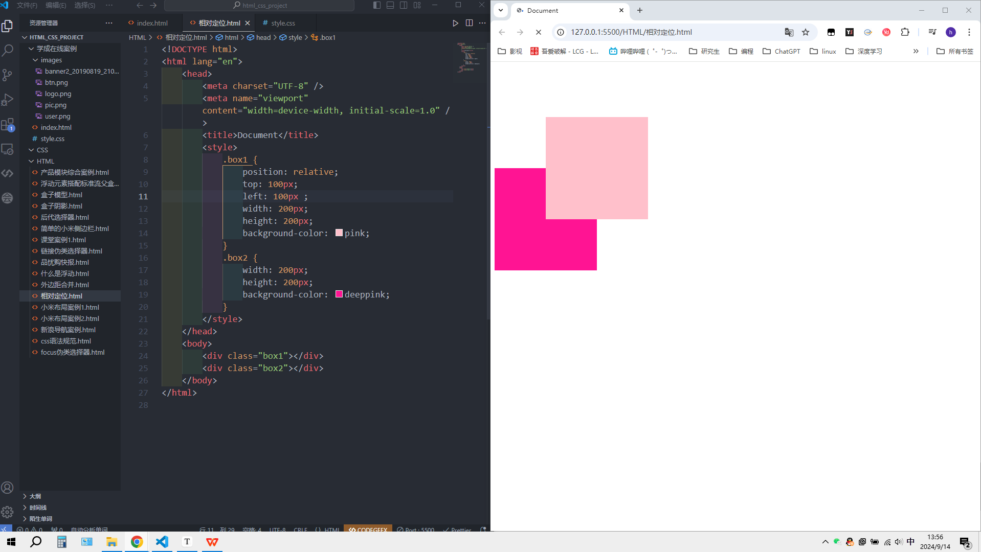Open the Extensions view
Image resolution: width=981 pixels, height=552 pixels.
point(8,125)
